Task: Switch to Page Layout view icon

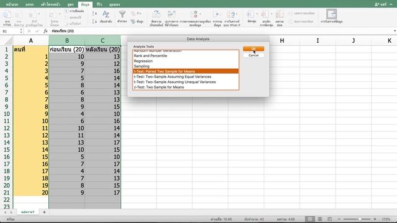Action: [x=320, y=219]
